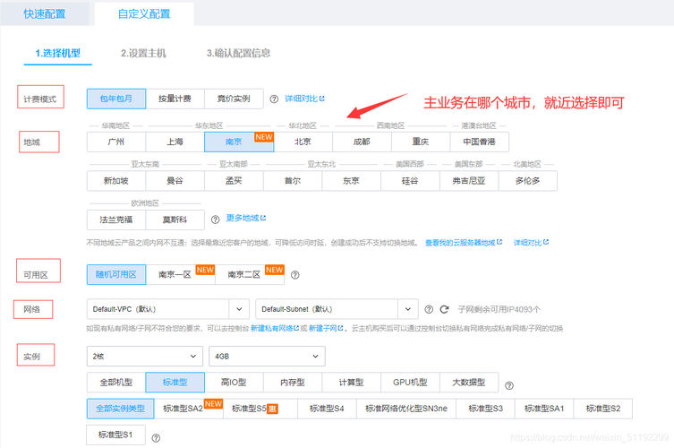Filter instances by GPU机型

410,383
